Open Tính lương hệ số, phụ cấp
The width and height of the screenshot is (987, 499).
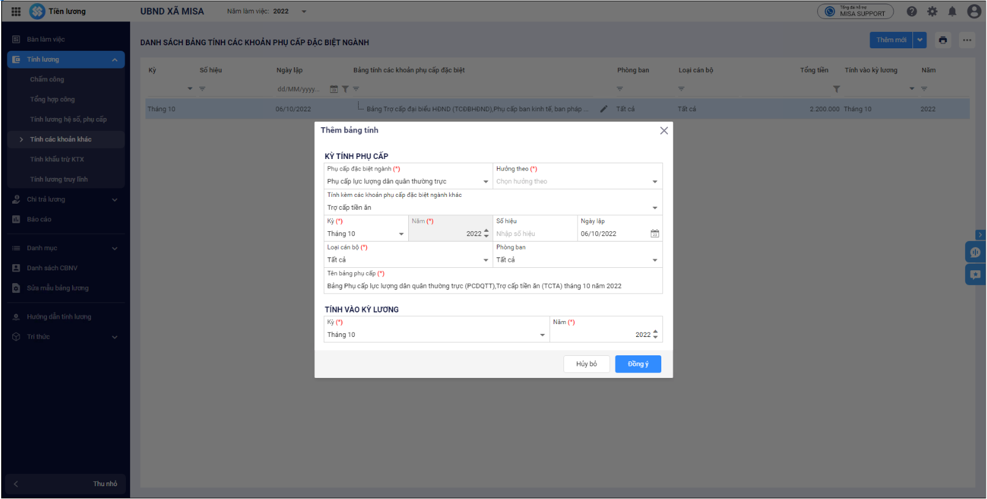click(x=68, y=120)
